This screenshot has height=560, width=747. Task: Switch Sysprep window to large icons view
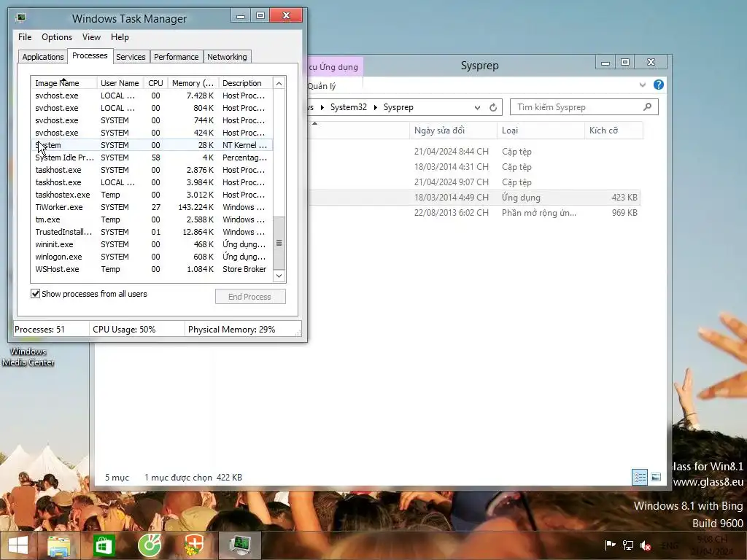(656, 477)
